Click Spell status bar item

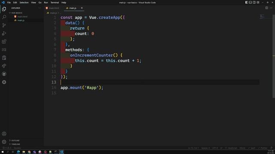tap(252, 148)
